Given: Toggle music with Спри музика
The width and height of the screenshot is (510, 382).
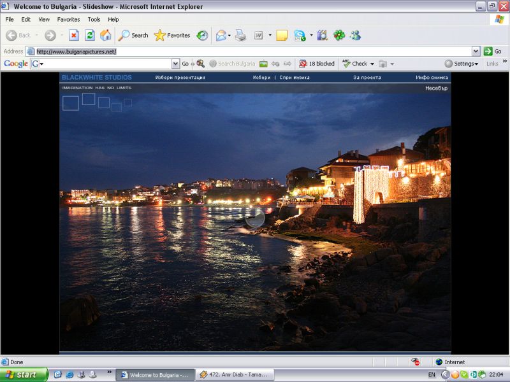Looking at the screenshot, I should pyautogui.click(x=294, y=78).
